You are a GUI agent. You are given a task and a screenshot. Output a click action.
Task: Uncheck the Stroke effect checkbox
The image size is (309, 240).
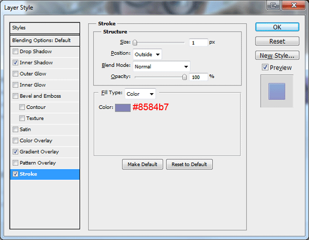15,174
